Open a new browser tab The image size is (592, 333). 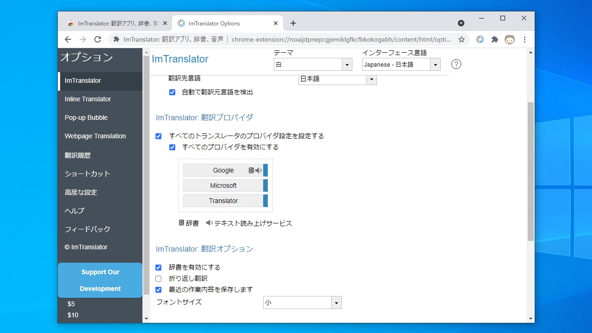[x=293, y=23]
